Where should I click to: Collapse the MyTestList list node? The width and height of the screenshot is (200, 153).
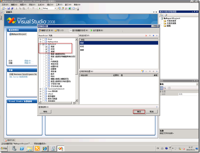point(40,44)
